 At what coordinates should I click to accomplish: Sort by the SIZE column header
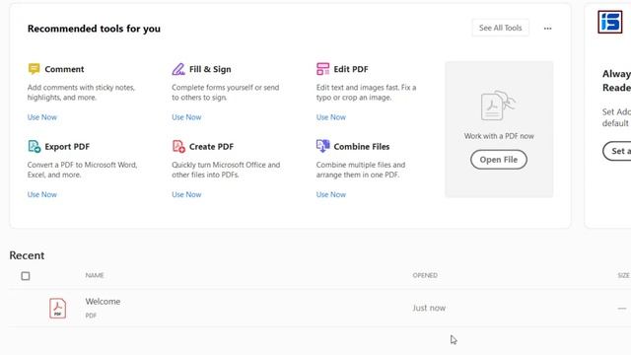(624, 275)
